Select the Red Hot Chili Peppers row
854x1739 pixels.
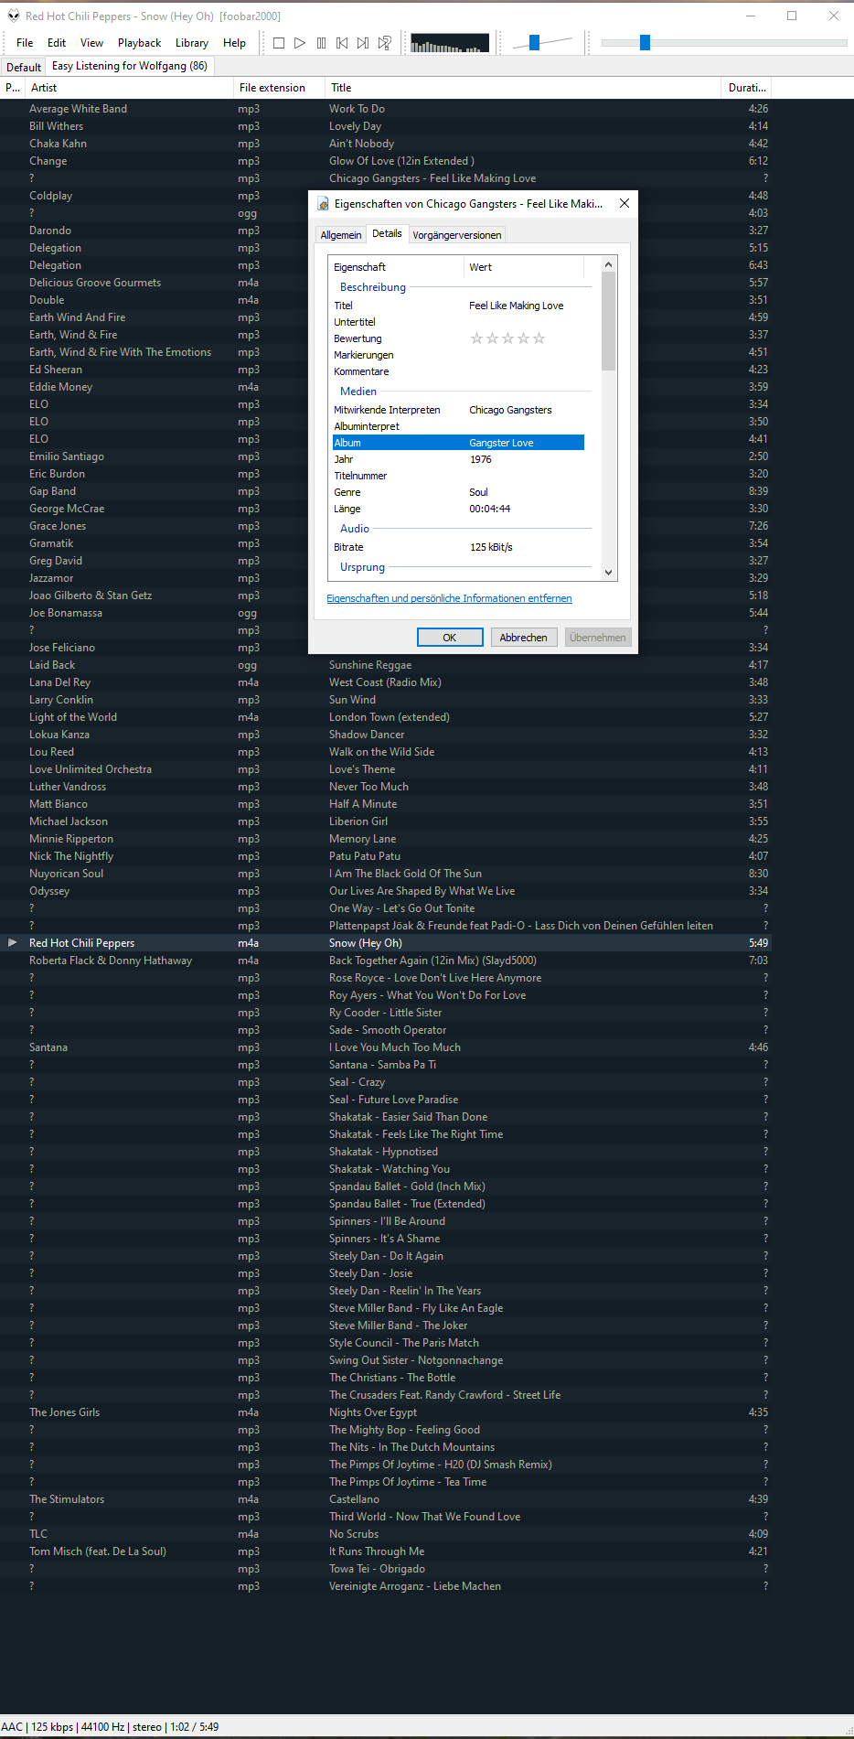click(386, 943)
